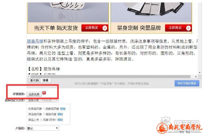Switch to the 编辑 edit tab

45,81
